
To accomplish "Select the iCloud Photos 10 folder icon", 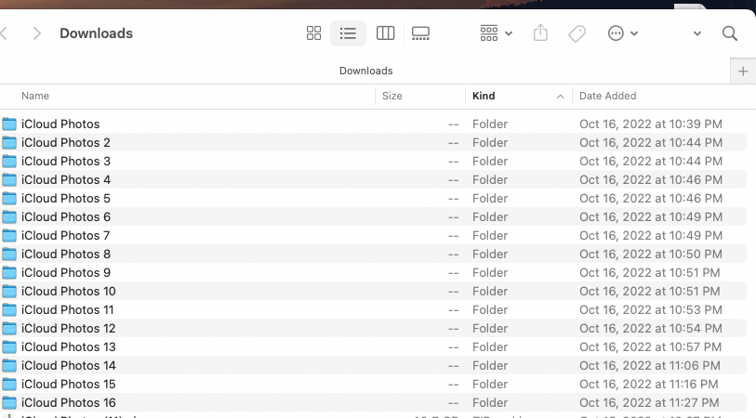I will (9, 292).
